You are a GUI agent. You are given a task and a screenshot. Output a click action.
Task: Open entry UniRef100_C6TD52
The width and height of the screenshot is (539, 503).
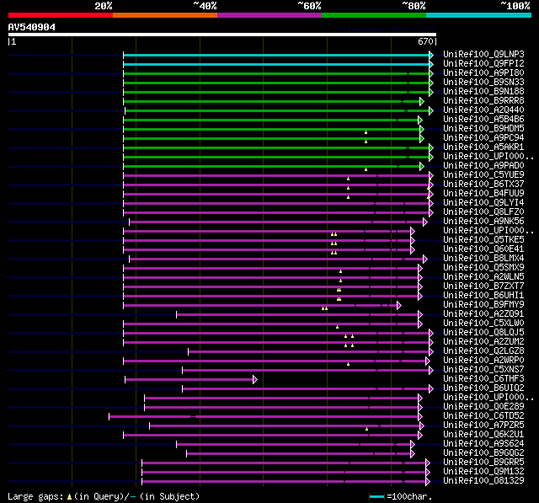483,416
